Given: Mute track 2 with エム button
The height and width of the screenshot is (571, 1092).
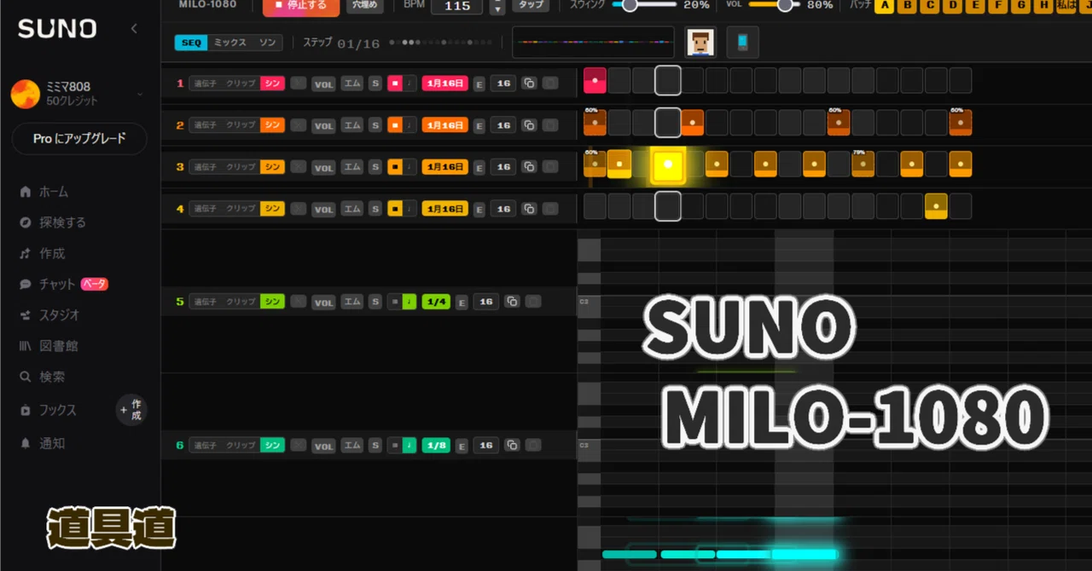Looking at the screenshot, I should pos(351,125).
